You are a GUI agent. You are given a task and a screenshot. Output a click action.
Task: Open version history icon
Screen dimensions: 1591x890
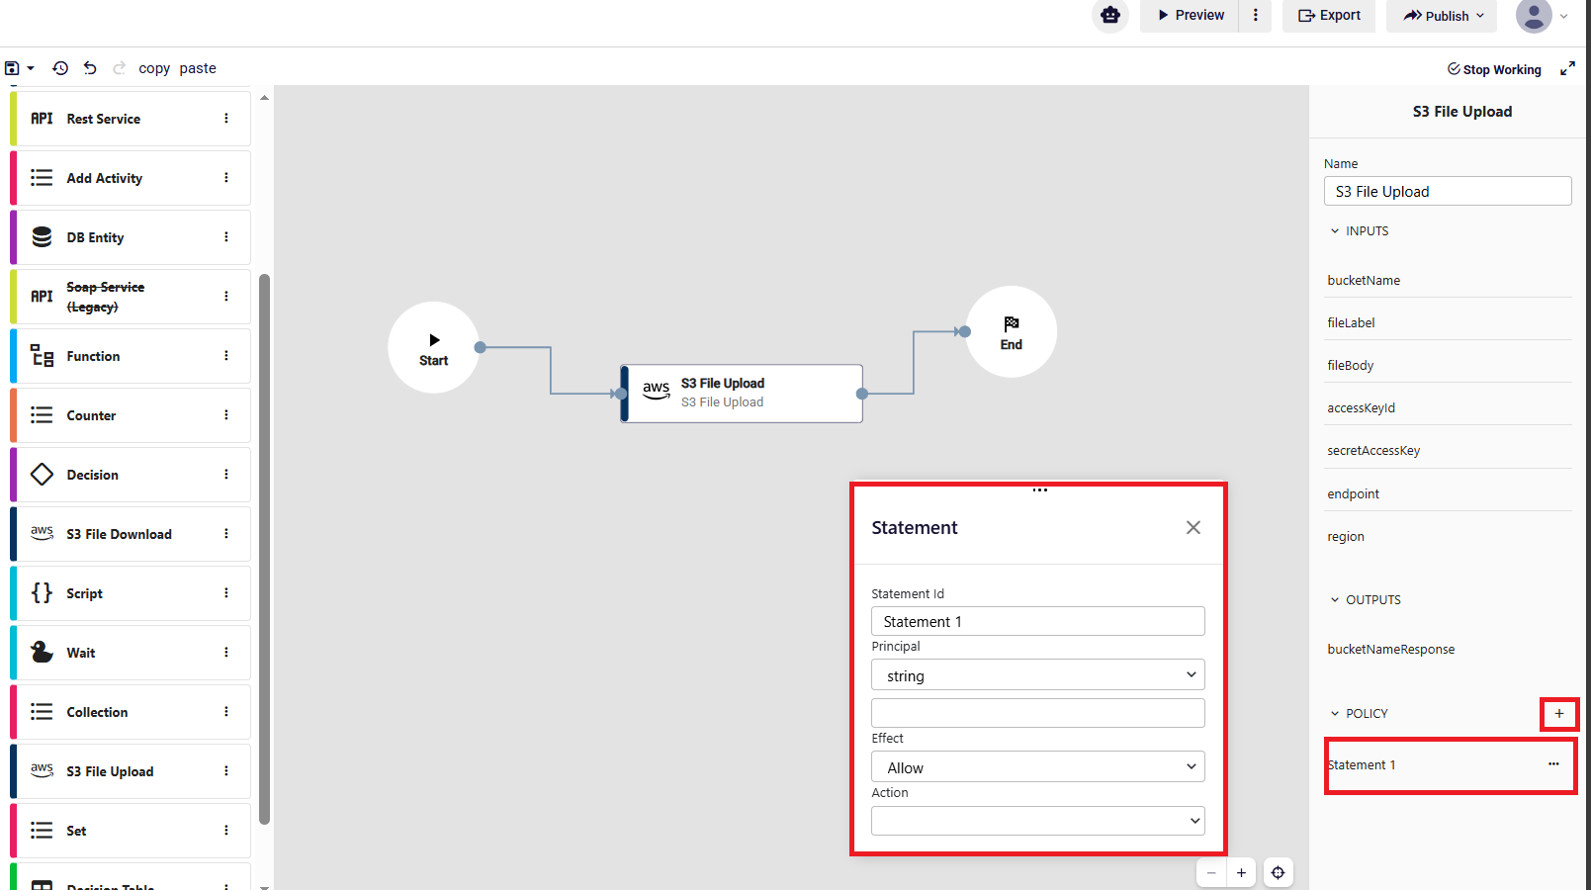(60, 68)
